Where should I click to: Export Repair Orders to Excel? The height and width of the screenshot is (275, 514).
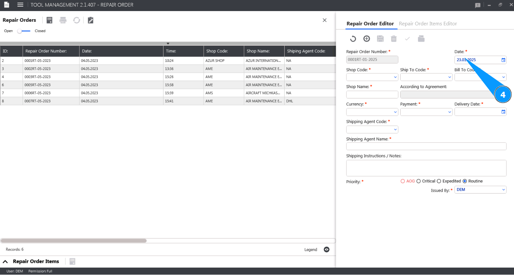click(x=49, y=20)
